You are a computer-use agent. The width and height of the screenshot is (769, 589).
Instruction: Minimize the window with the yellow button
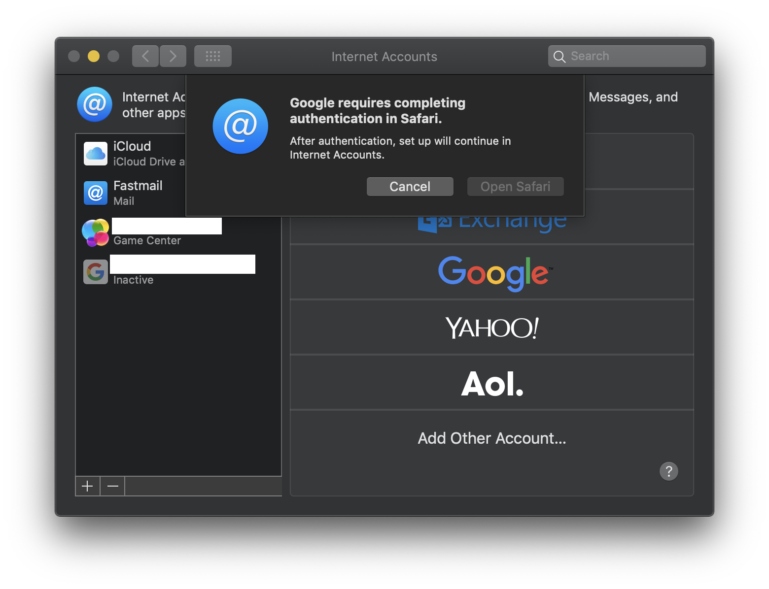94,56
